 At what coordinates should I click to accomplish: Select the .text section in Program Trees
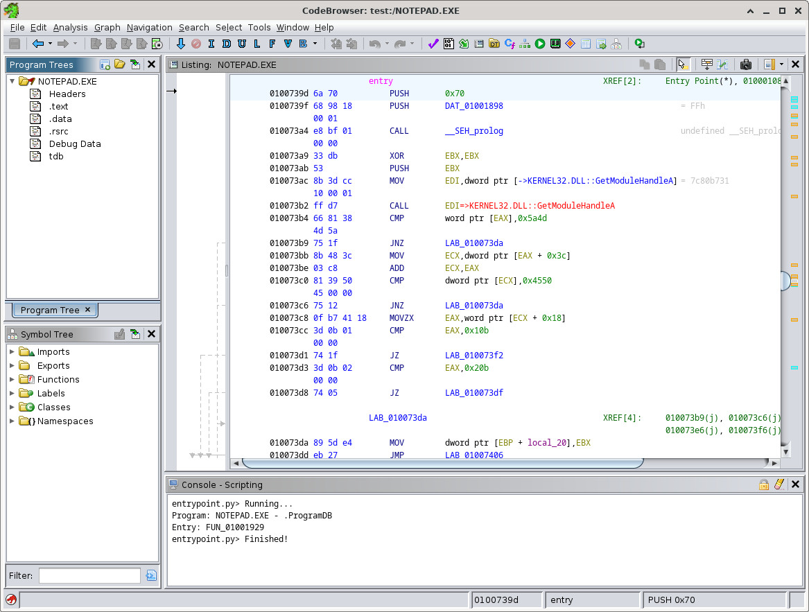pyautogui.click(x=58, y=106)
